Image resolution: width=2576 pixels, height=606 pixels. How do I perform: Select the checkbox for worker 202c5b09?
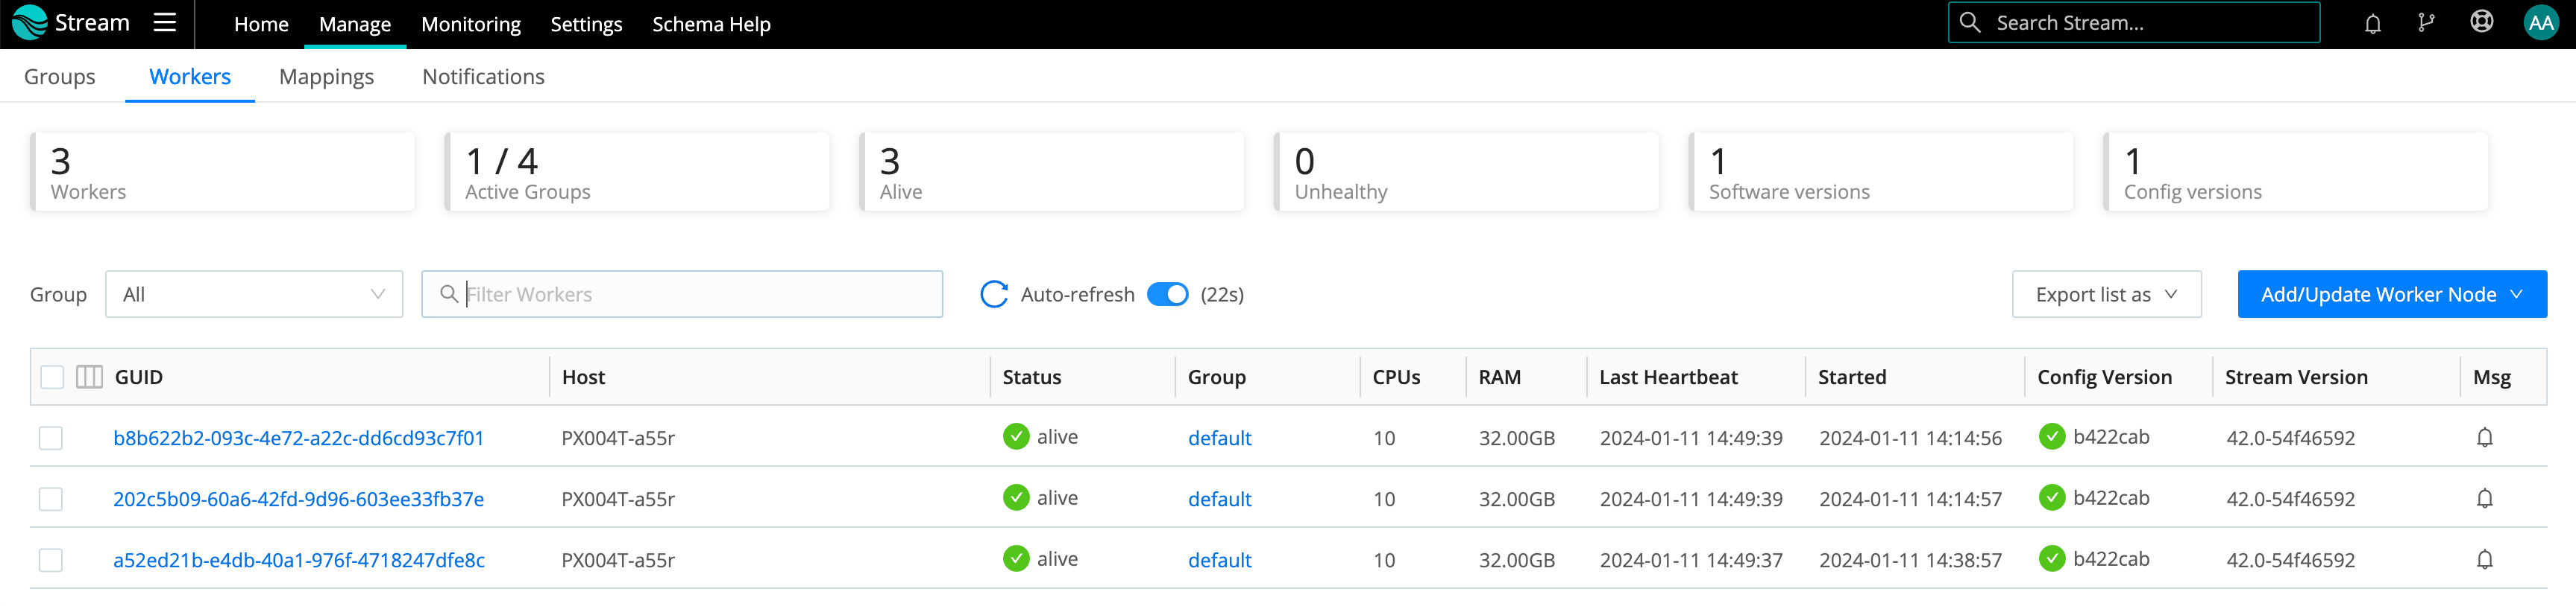pos(51,500)
